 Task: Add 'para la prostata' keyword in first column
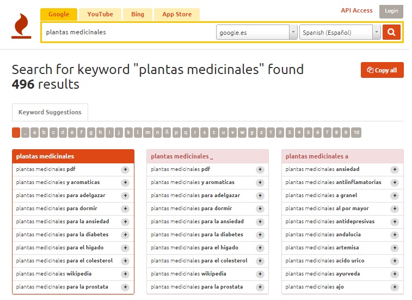[x=126, y=287]
